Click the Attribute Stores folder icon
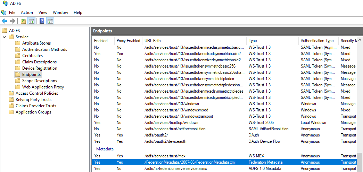Image resolution: width=363 pixels, height=172 pixels. tap(18, 43)
